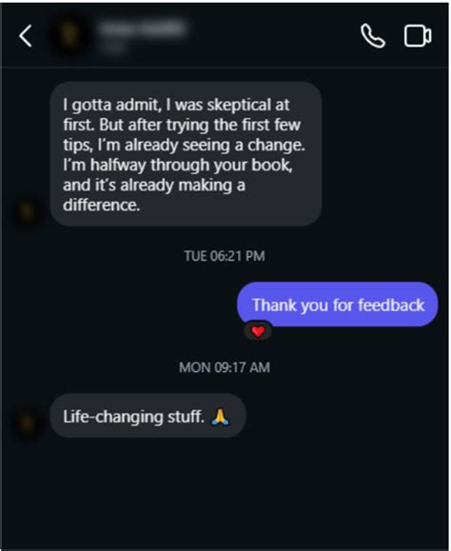The image size is (451, 551).
Task: Go back using the left arrow
Action: pyautogui.click(x=26, y=35)
